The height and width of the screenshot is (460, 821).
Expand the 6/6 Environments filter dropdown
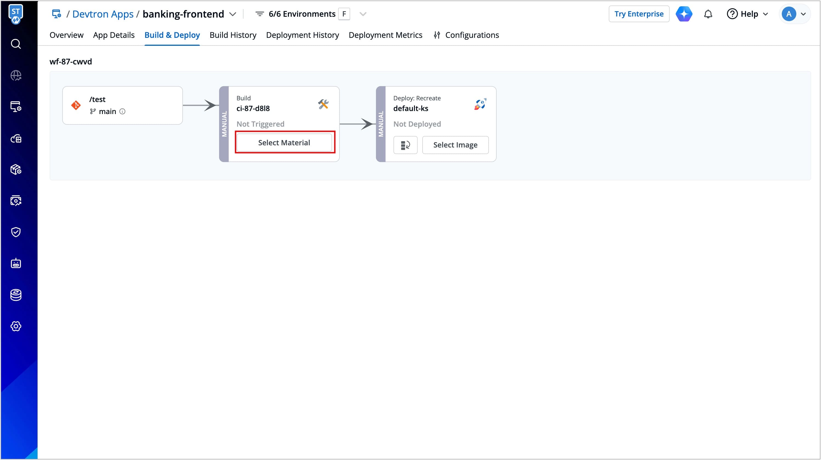(x=363, y=14)
